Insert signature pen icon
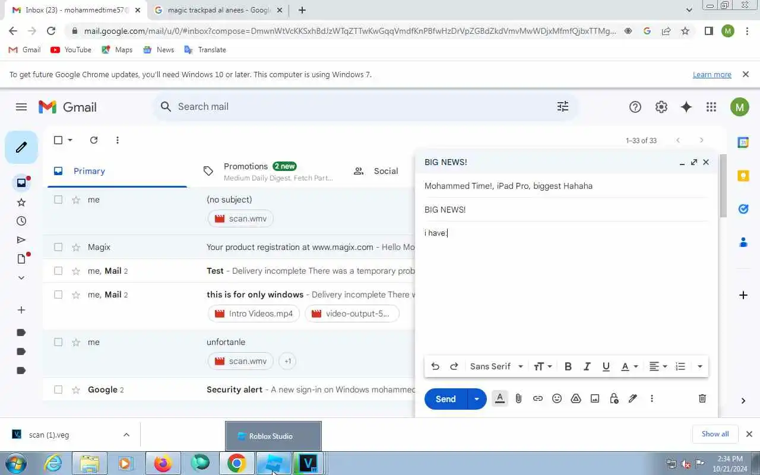 click(x=633, y=398)
